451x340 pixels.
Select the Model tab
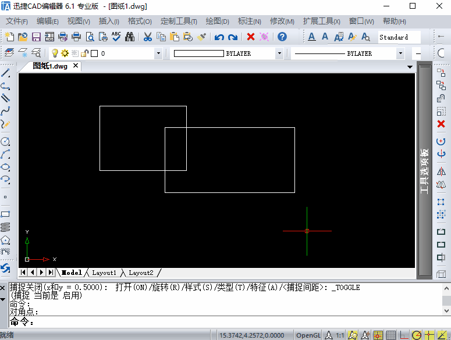[72, 273]
